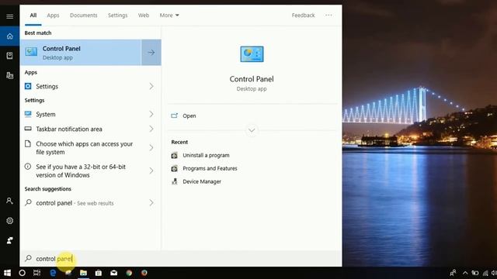Click the battery icon in system tray
Screen dimensions: 497x279
[x=474, y=273]
